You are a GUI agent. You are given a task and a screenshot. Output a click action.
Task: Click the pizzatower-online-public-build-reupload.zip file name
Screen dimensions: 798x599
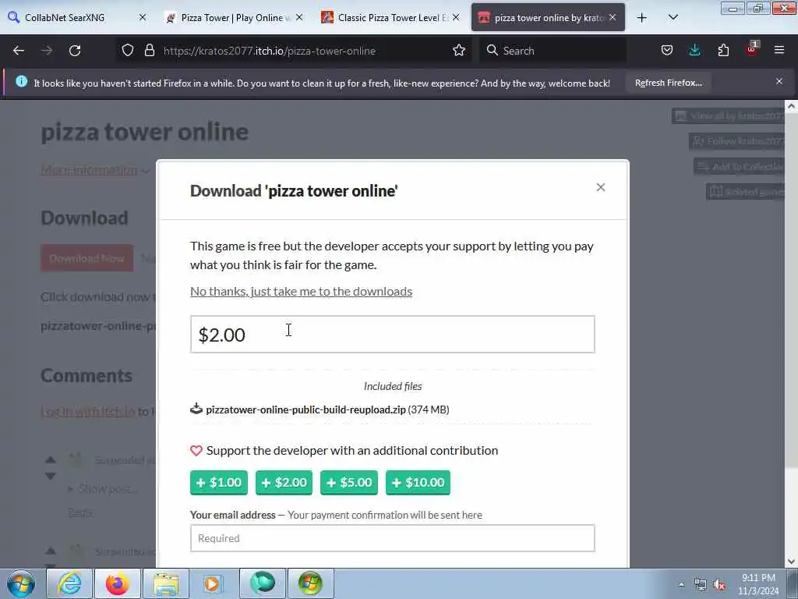point(305,409)
